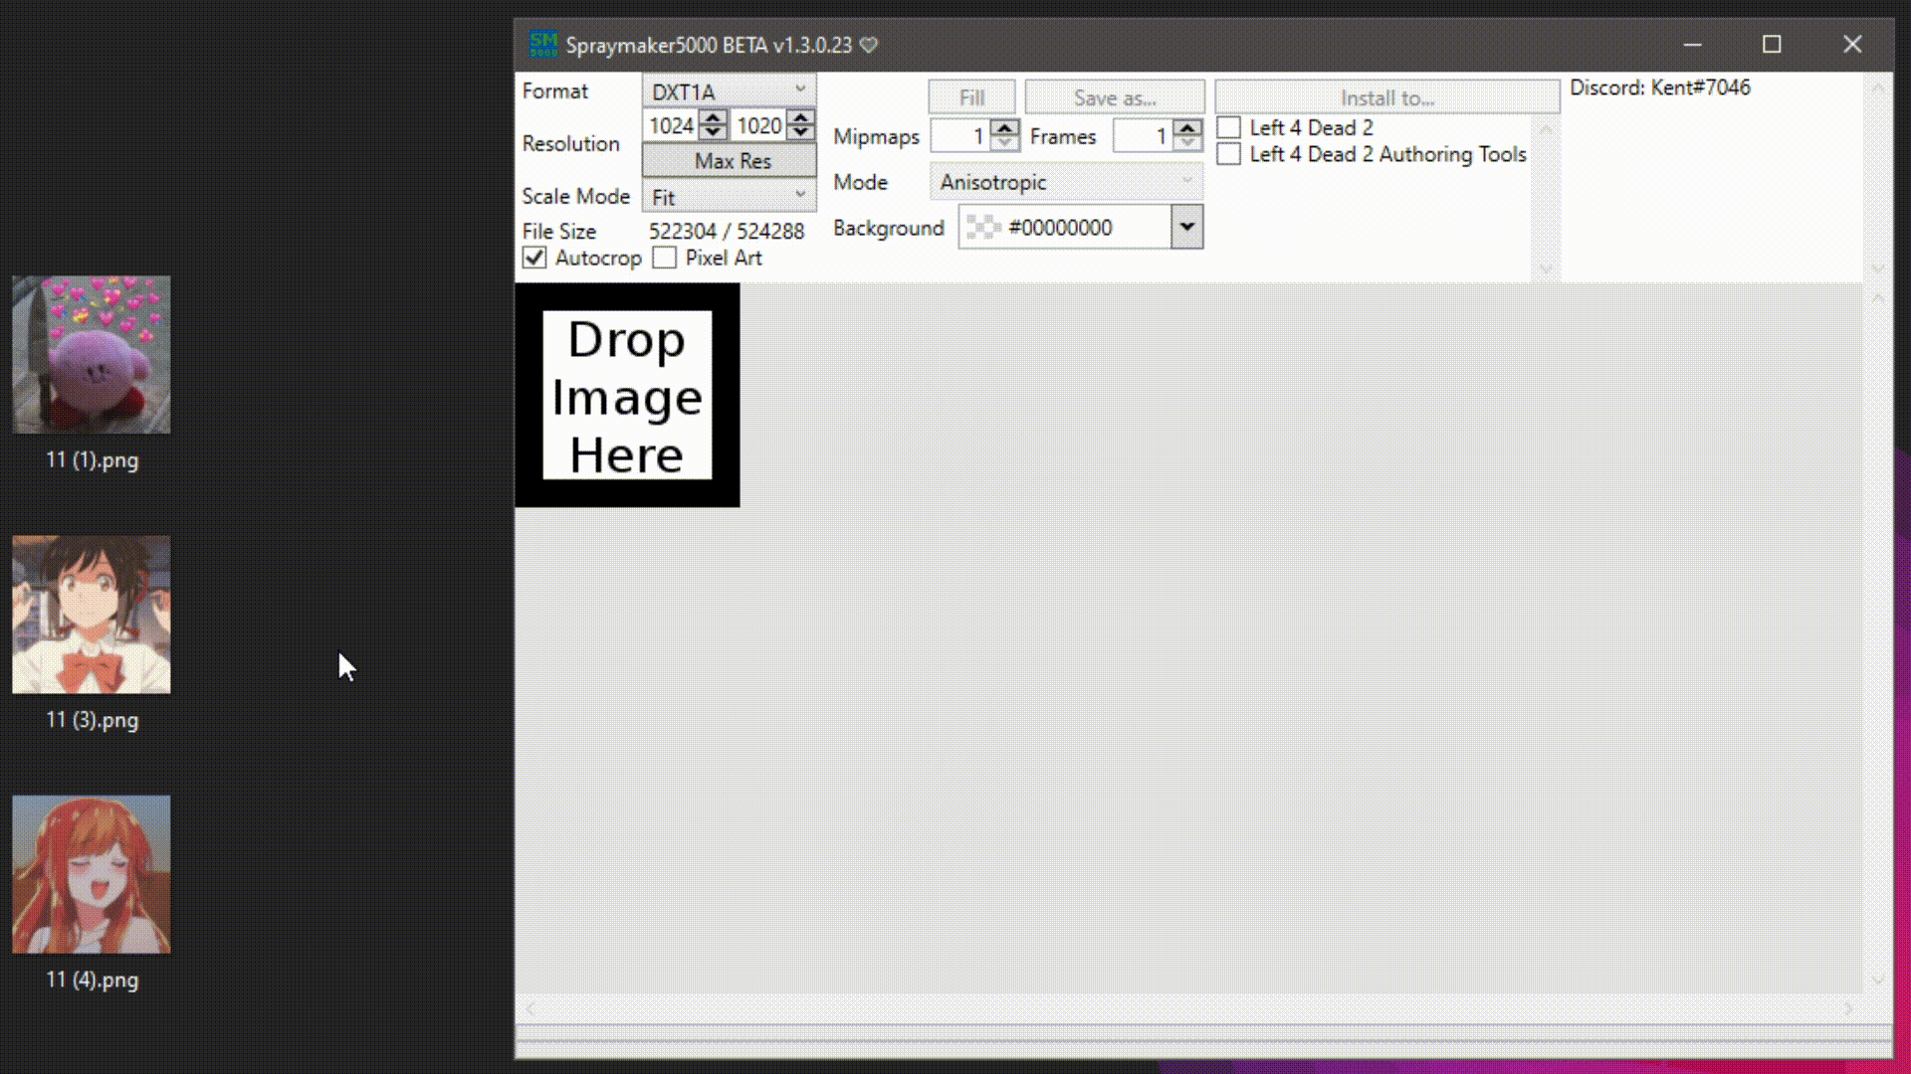
Task: Select the 11 (3).png desktop file icon
Action: (92, 615)
